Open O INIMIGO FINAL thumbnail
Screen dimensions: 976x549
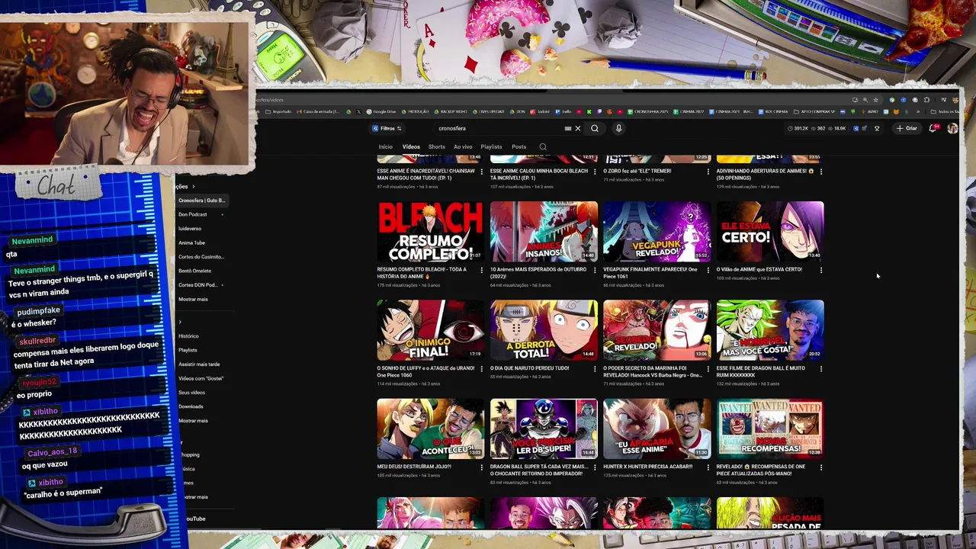[x=430, y=330]
